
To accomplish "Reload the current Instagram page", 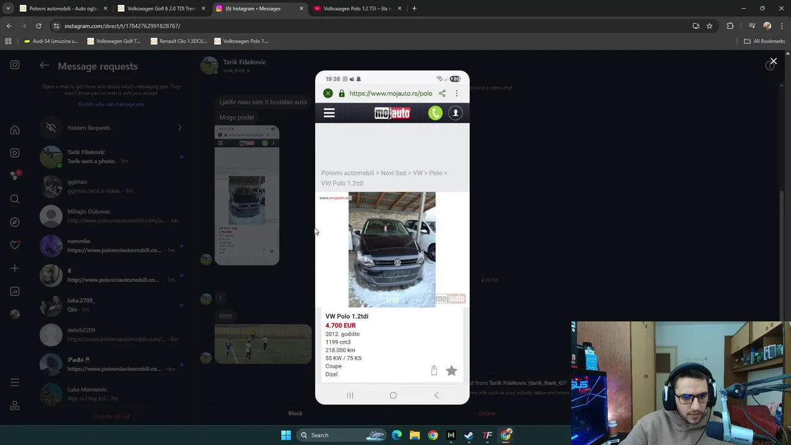I will [x=38, y=26].
